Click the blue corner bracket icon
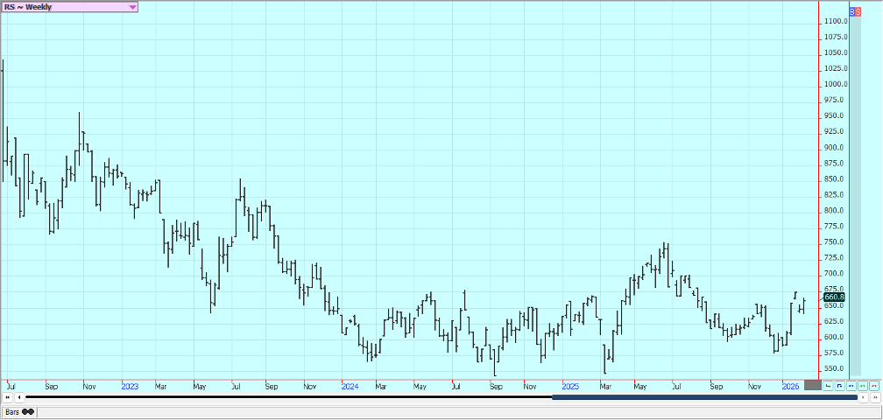The image size is (883, 420). tap(839, 385)
